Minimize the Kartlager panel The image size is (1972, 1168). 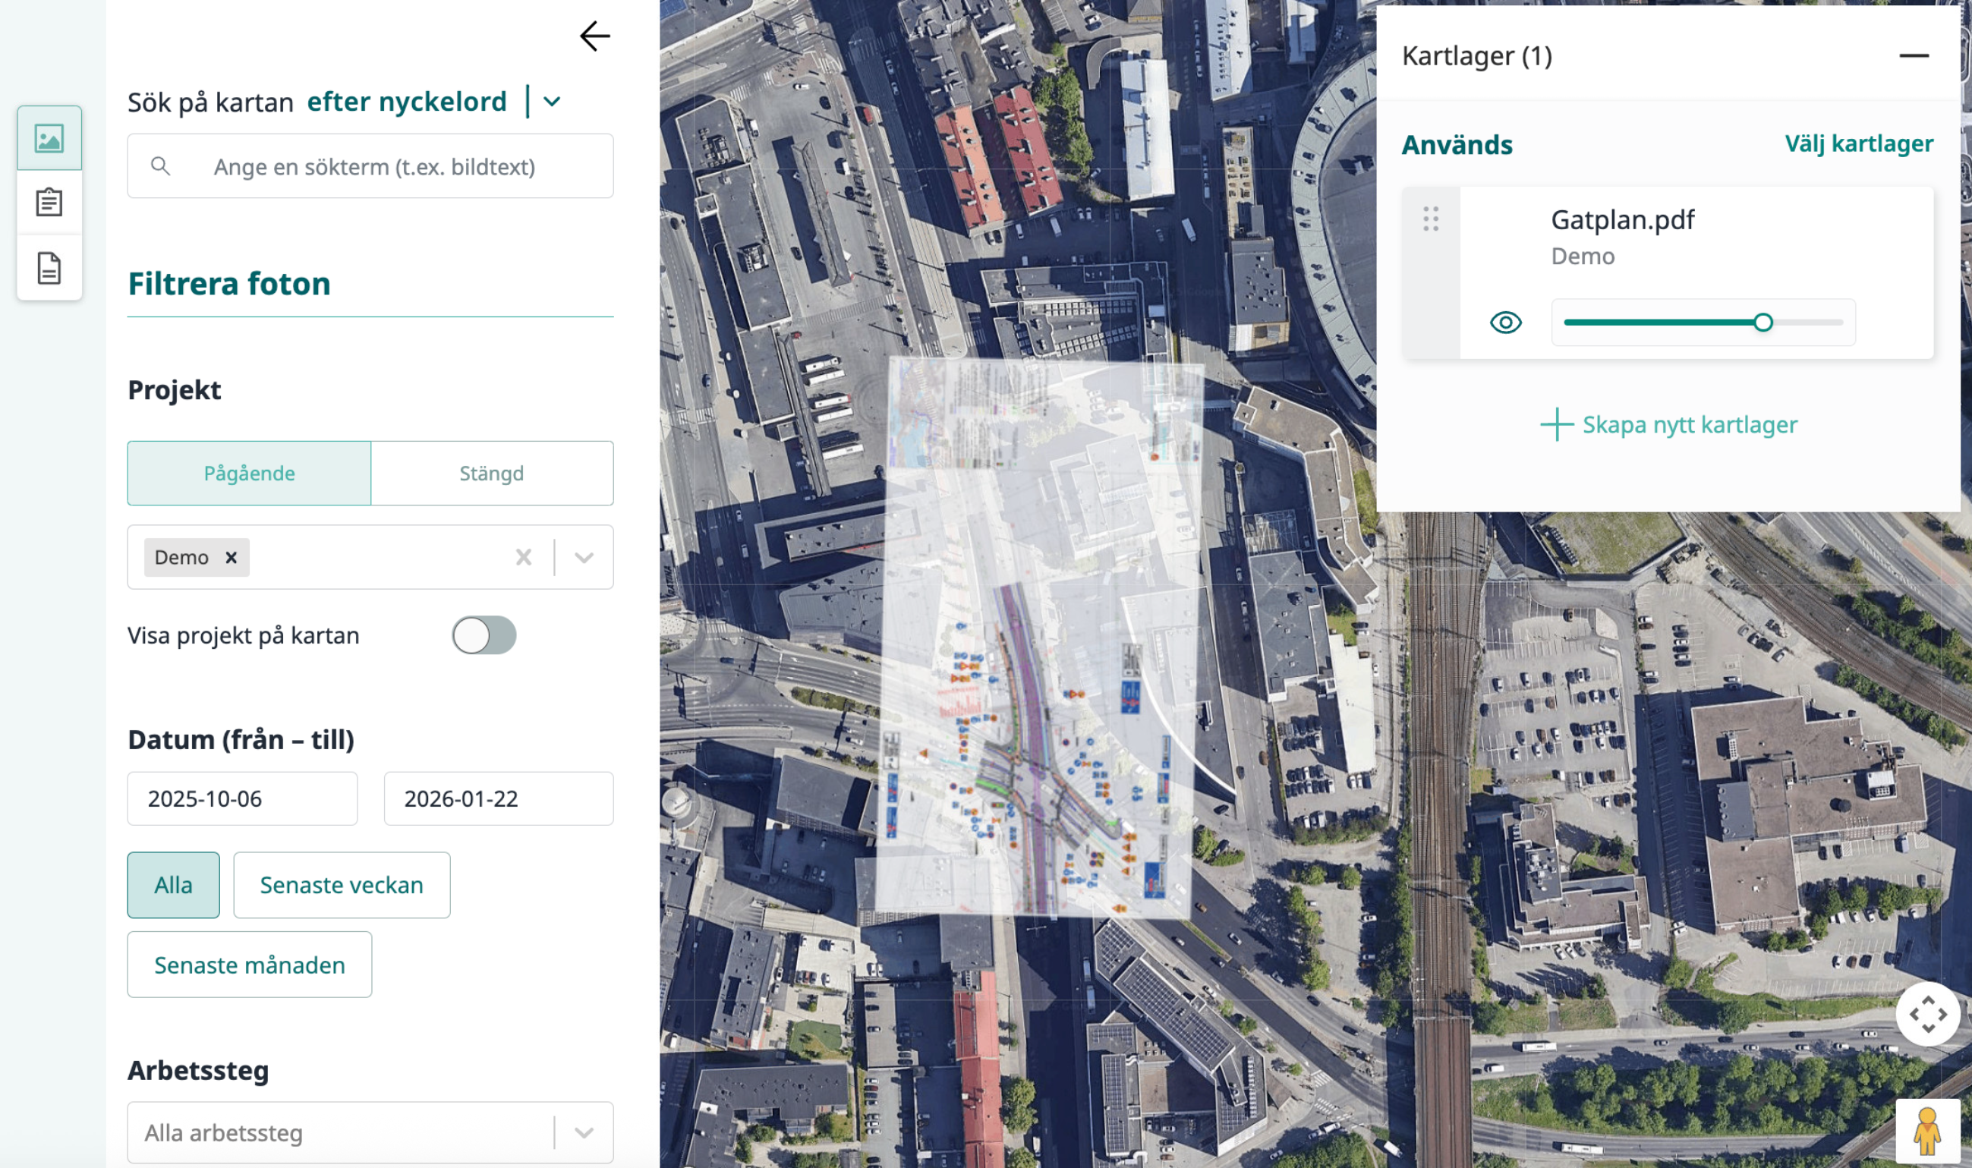[1913, 56]
